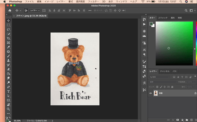Viewport: 197px width, 122px height.
Task: Open the layer filter type dropdown
Action: point(160,77)
